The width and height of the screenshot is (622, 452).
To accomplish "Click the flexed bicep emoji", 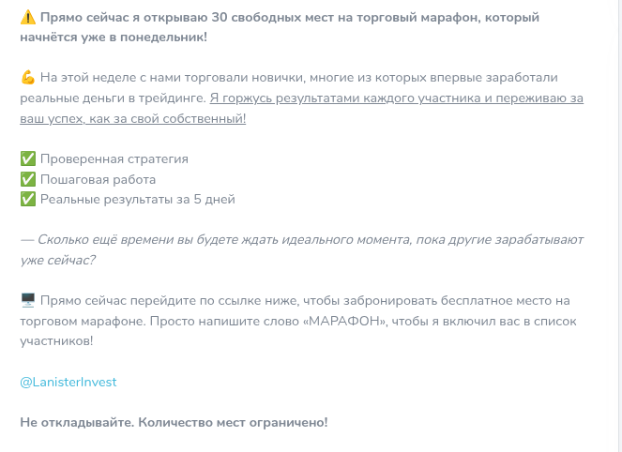I will click(27, 77).
